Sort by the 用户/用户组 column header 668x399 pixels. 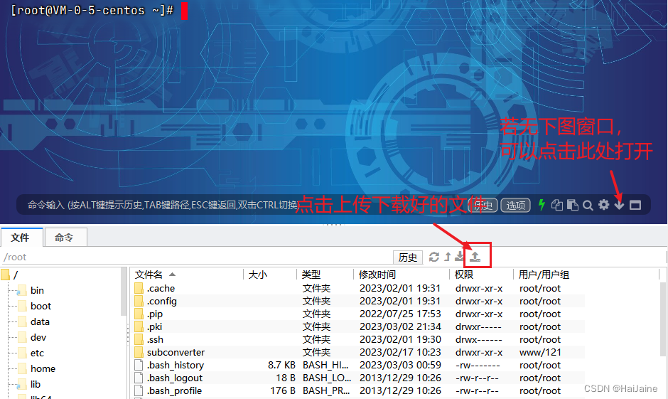[x=586, y=275]
